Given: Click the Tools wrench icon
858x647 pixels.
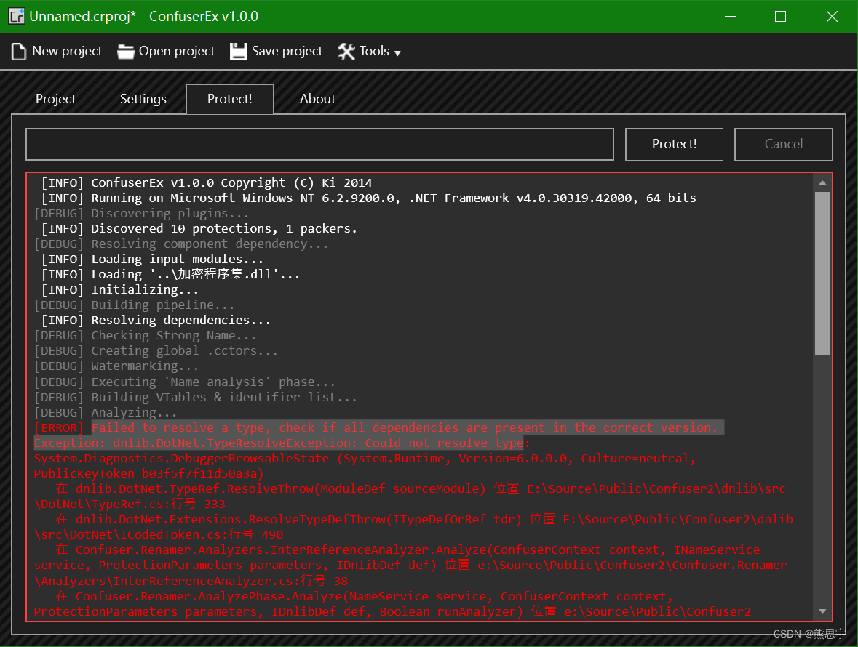Looking at the screenshot, I should [346, 52].
